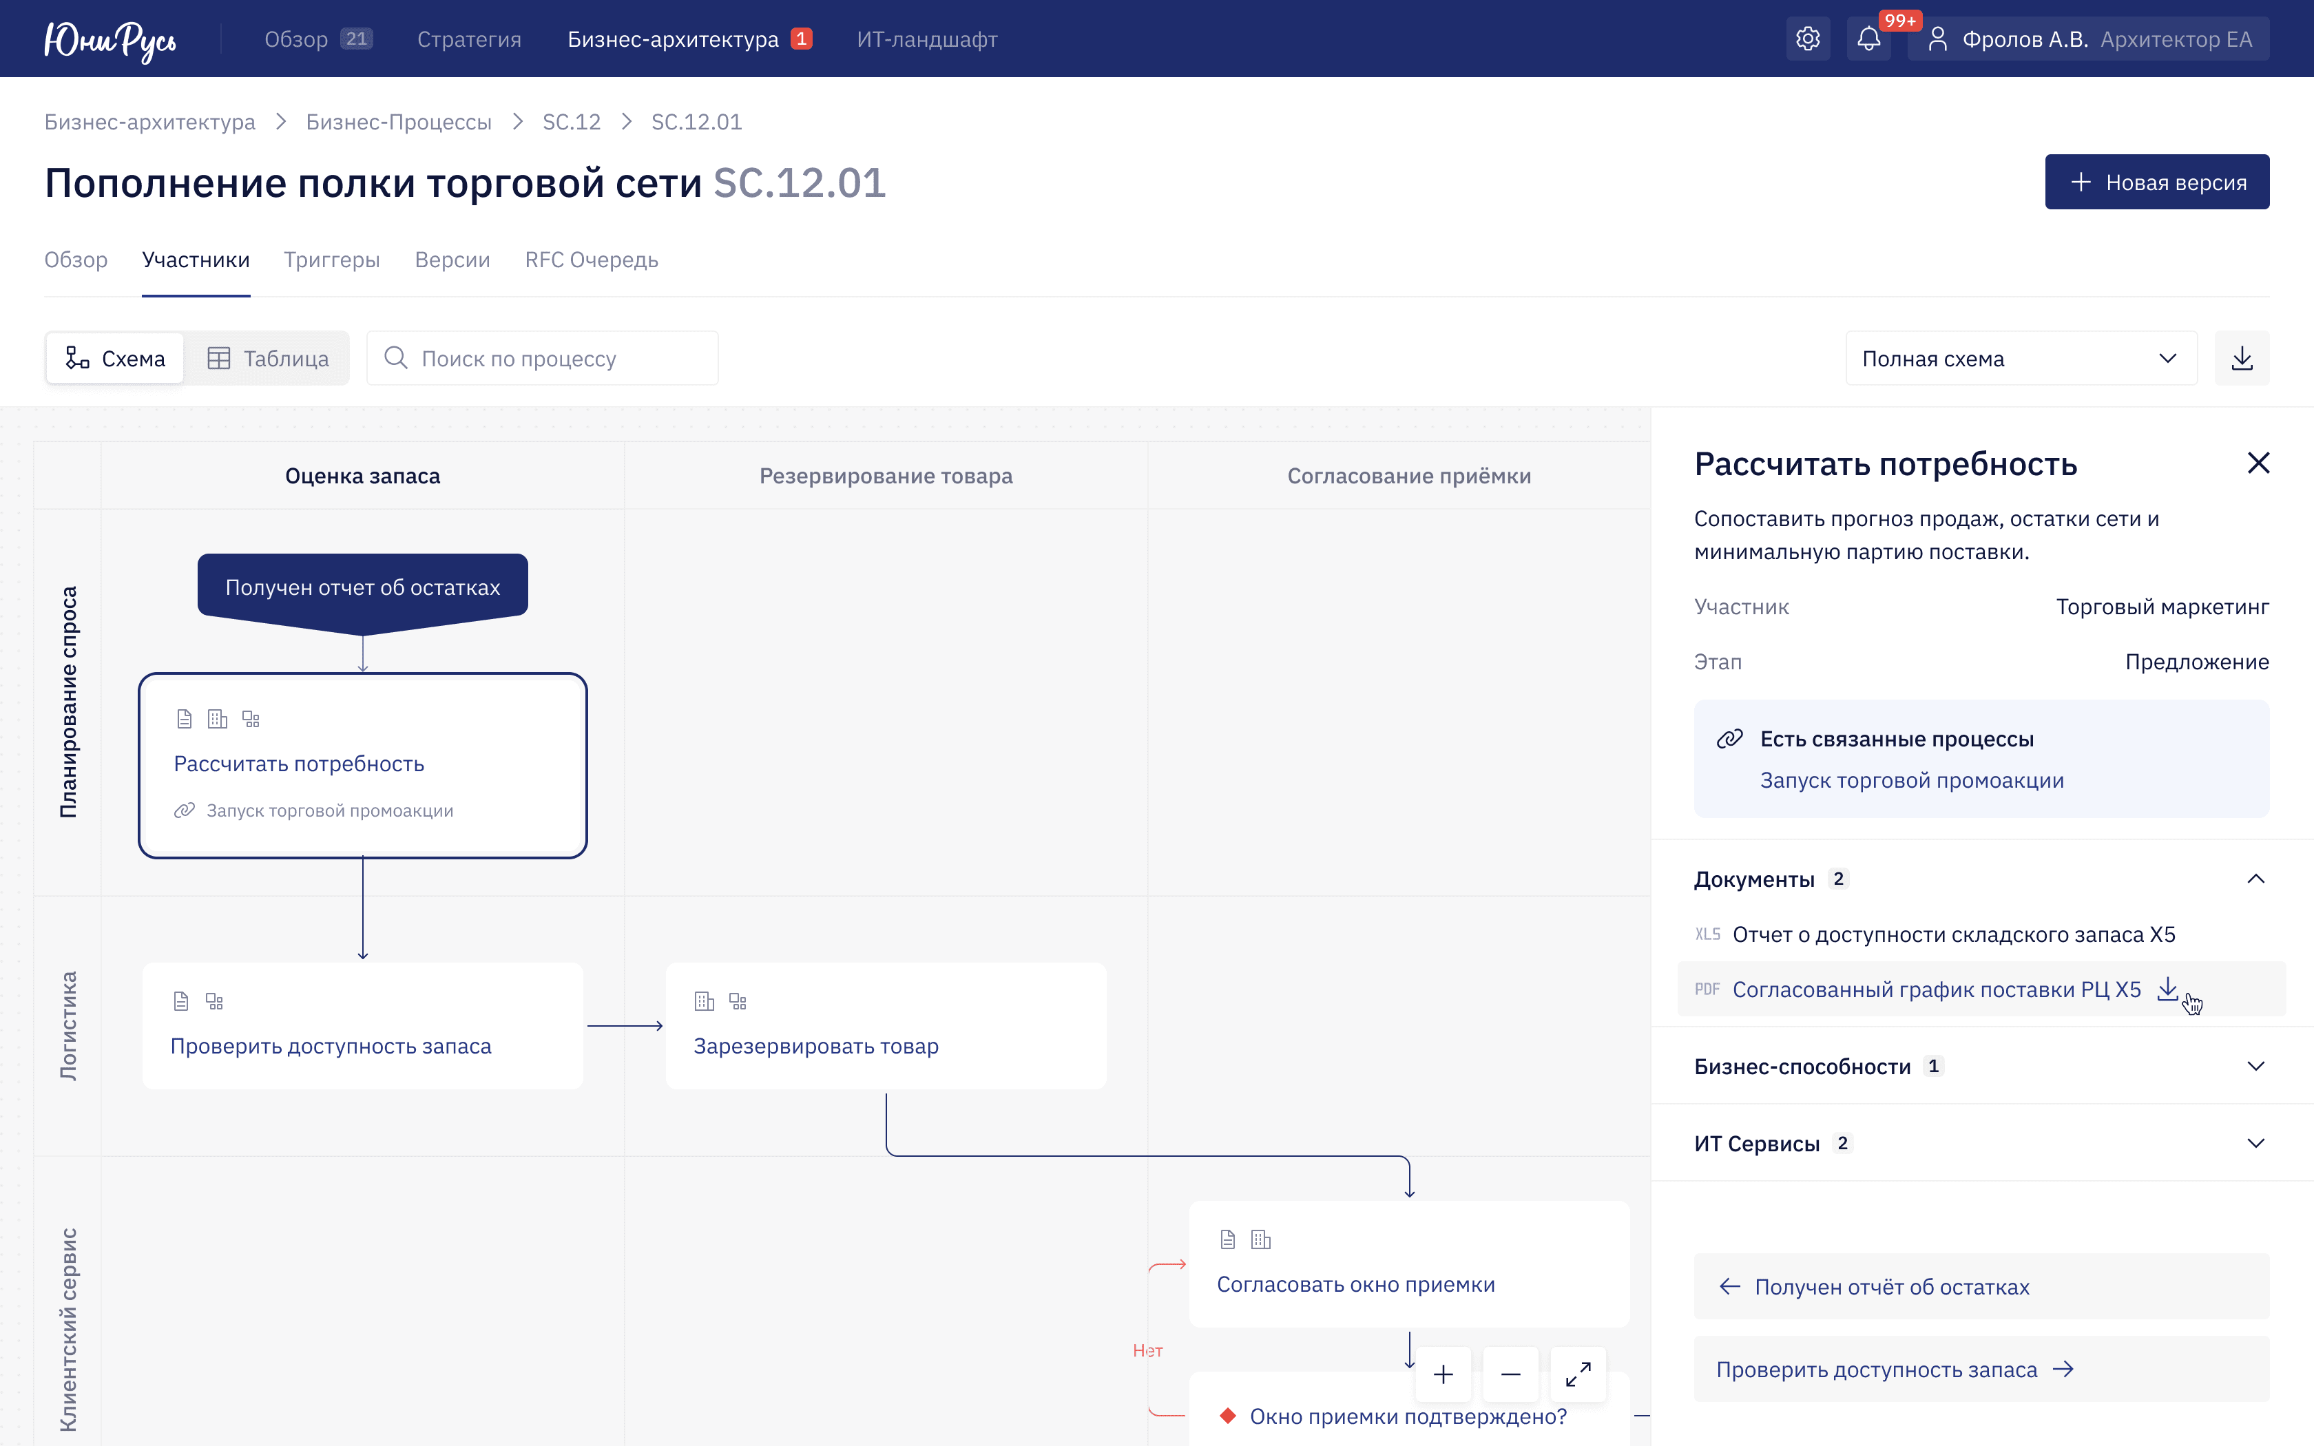Open the Стратегия navigation item
The width and height of the screenshot is (2314, 1446).
pyautogui.click(x=470, y=39)
